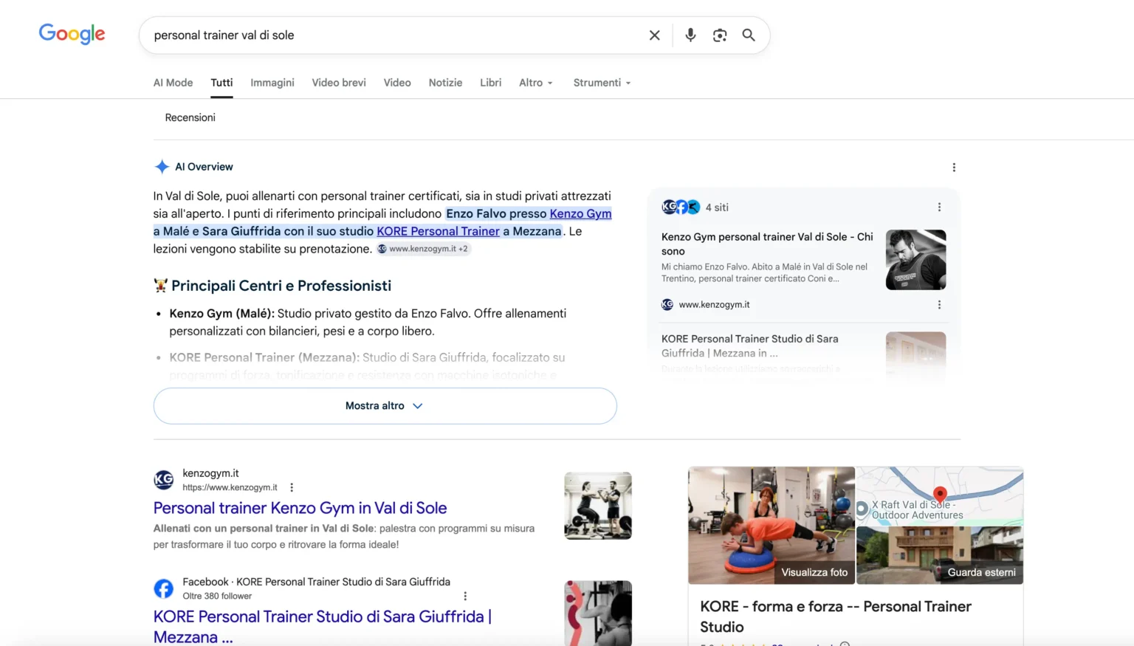Screen dimensions: 1134x646
Task: Click Visualizza foto on the KORE photo
Action: (814, 572)
